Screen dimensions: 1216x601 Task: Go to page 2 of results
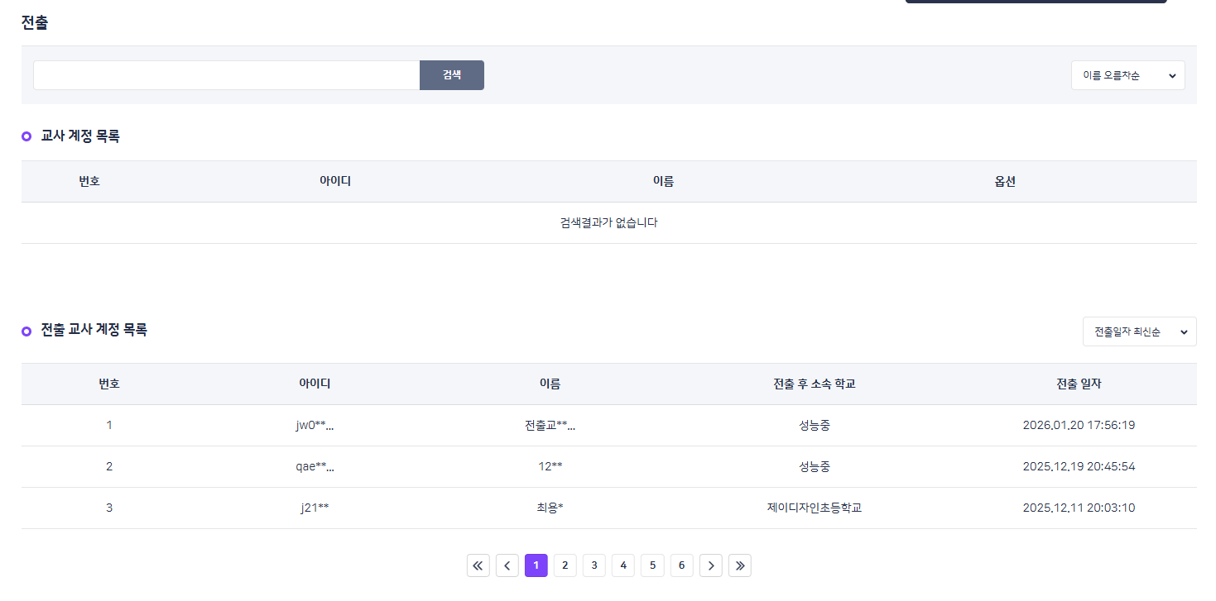[x=565, y=565]
